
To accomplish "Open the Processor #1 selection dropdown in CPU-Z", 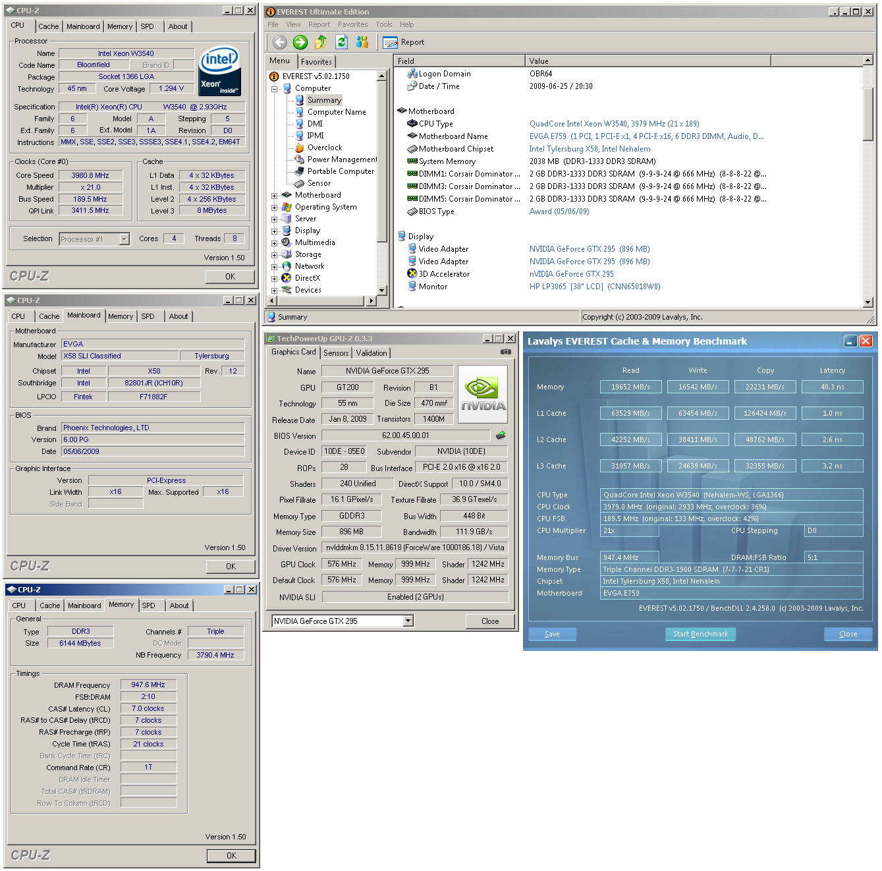I will [124, 239].
